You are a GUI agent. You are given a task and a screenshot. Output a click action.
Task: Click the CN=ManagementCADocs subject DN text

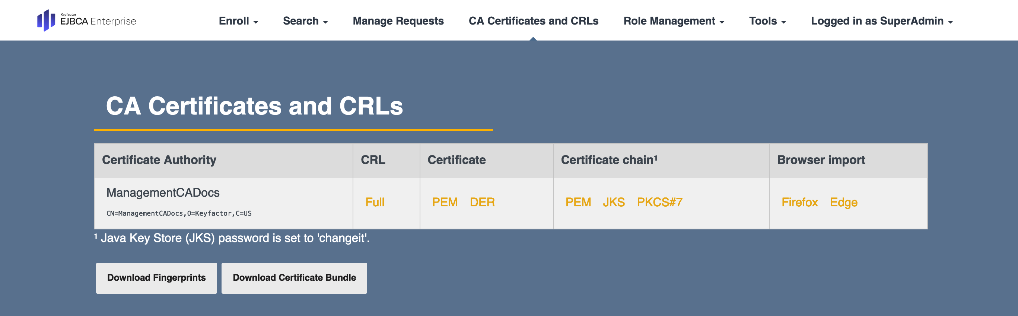click(x=179, y=213)
